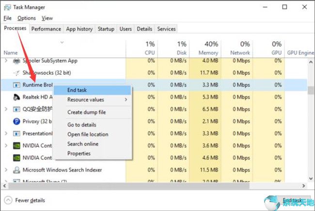This screenshot has height=211, width=315.
Task: Click the 4.0 MB memory value
Action: click(x=210, y=61)
